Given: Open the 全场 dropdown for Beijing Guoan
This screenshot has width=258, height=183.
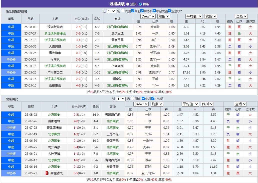Looking at the screenshot, I should (x=240, y=104).
